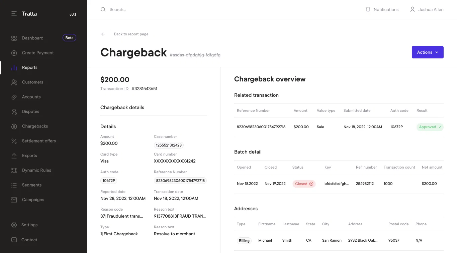The height and width of the screenshot is (253, 457).
Task: Open the Actions dropdown button
Action: click(428, 52)
